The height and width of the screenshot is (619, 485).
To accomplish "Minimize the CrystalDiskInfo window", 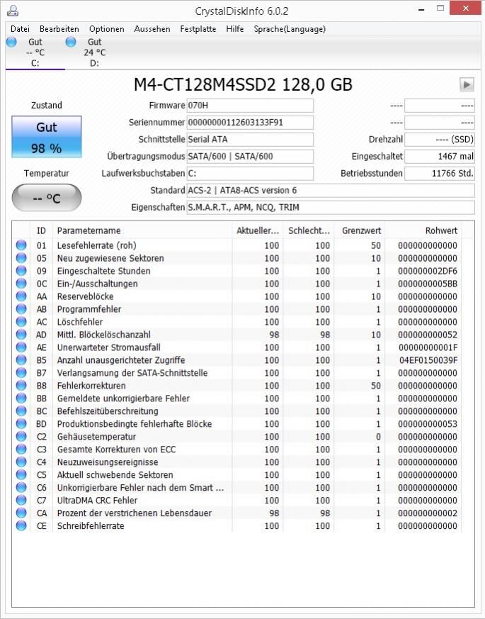I will point(421,9).
